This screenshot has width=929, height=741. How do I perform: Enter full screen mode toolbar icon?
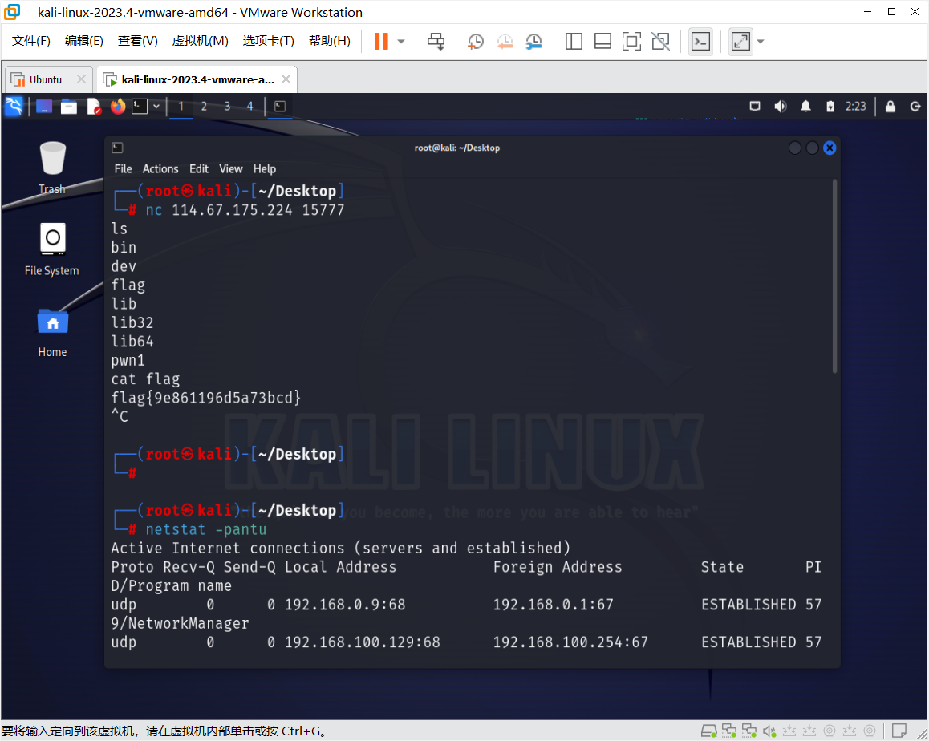coord(631,42)
